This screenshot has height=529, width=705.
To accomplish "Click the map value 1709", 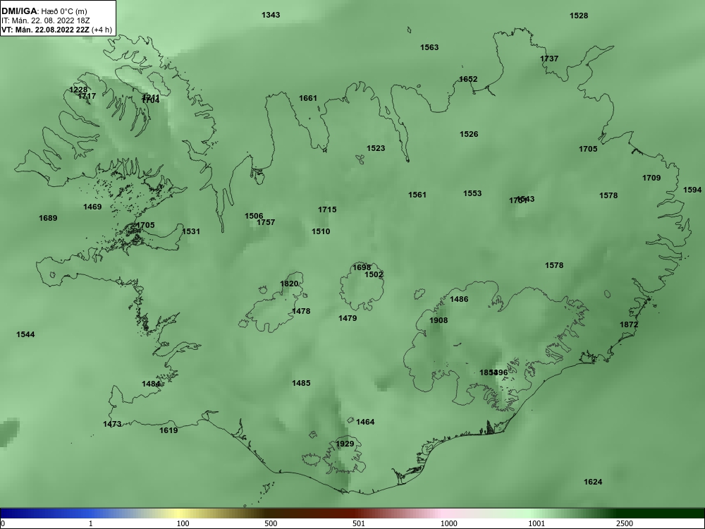I will (651, 178).
